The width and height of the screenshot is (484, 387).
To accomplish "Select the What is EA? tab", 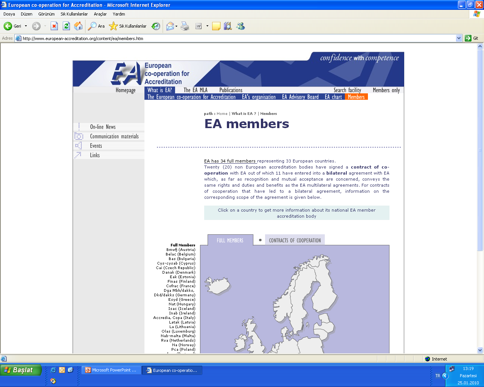I will (160, 90).
